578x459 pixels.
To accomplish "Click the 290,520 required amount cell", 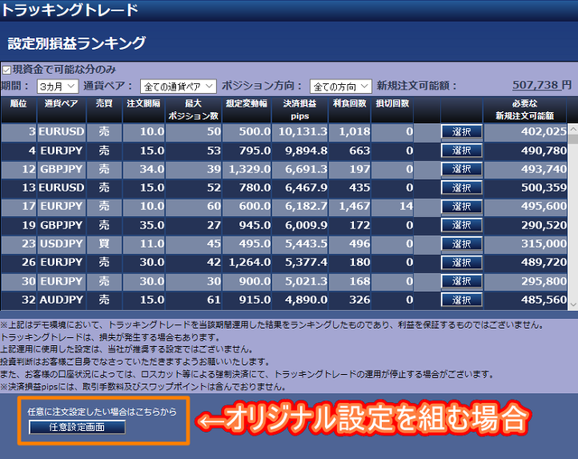I will tap(526, 225).
